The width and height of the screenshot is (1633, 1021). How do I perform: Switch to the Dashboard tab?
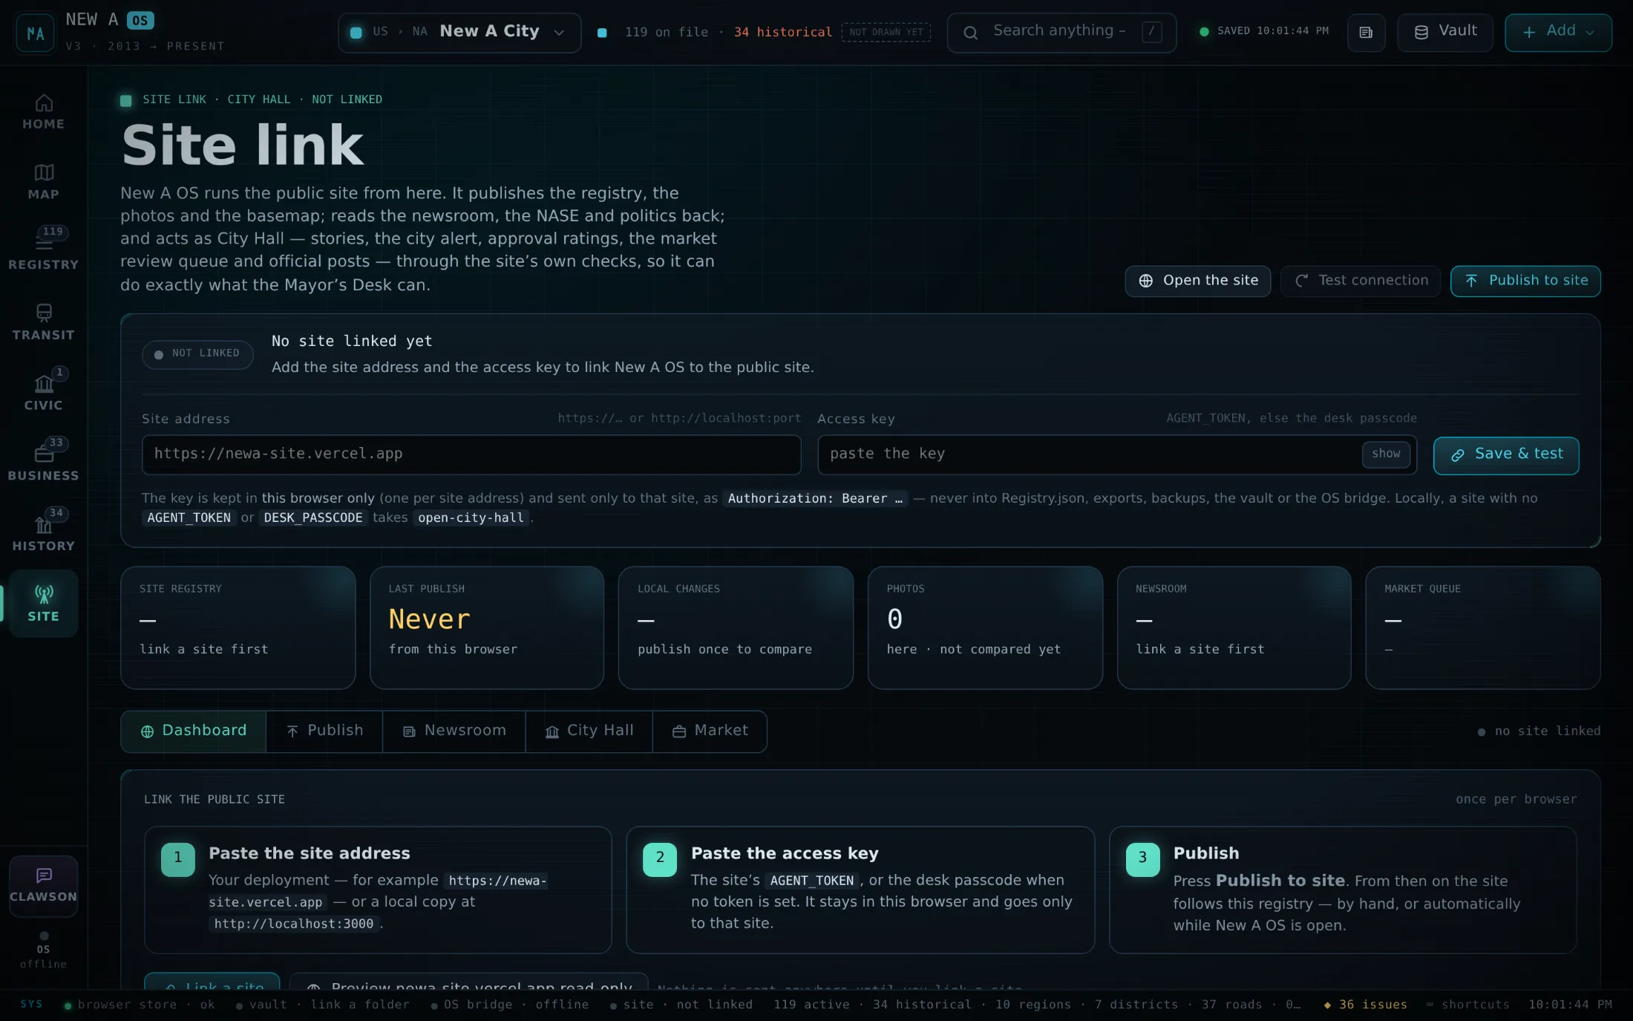[x=194, y=731]
